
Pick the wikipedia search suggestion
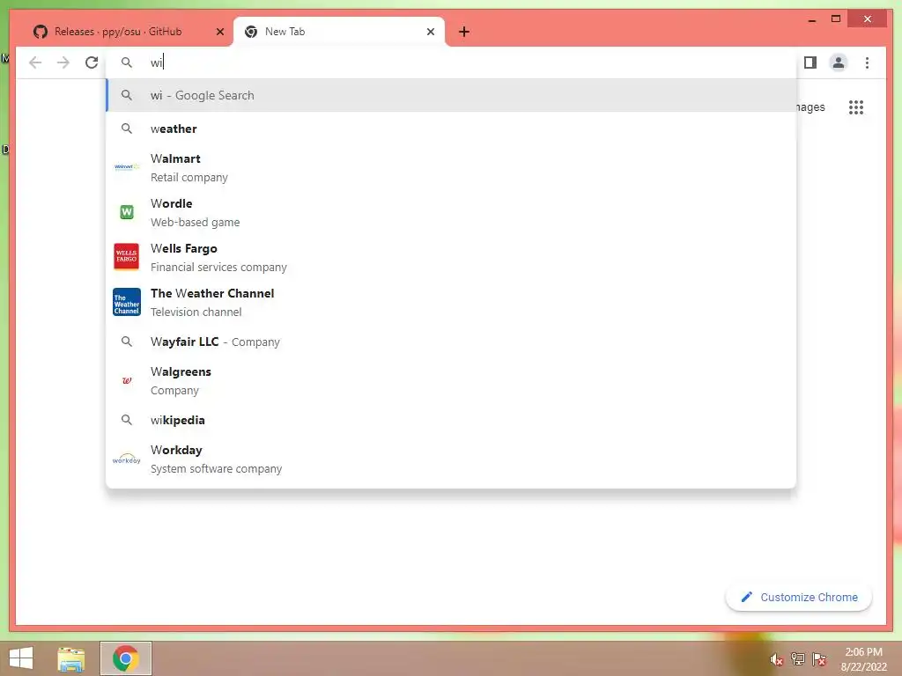[451, 420]
